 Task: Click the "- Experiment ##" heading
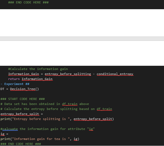(x=15, y=84)
